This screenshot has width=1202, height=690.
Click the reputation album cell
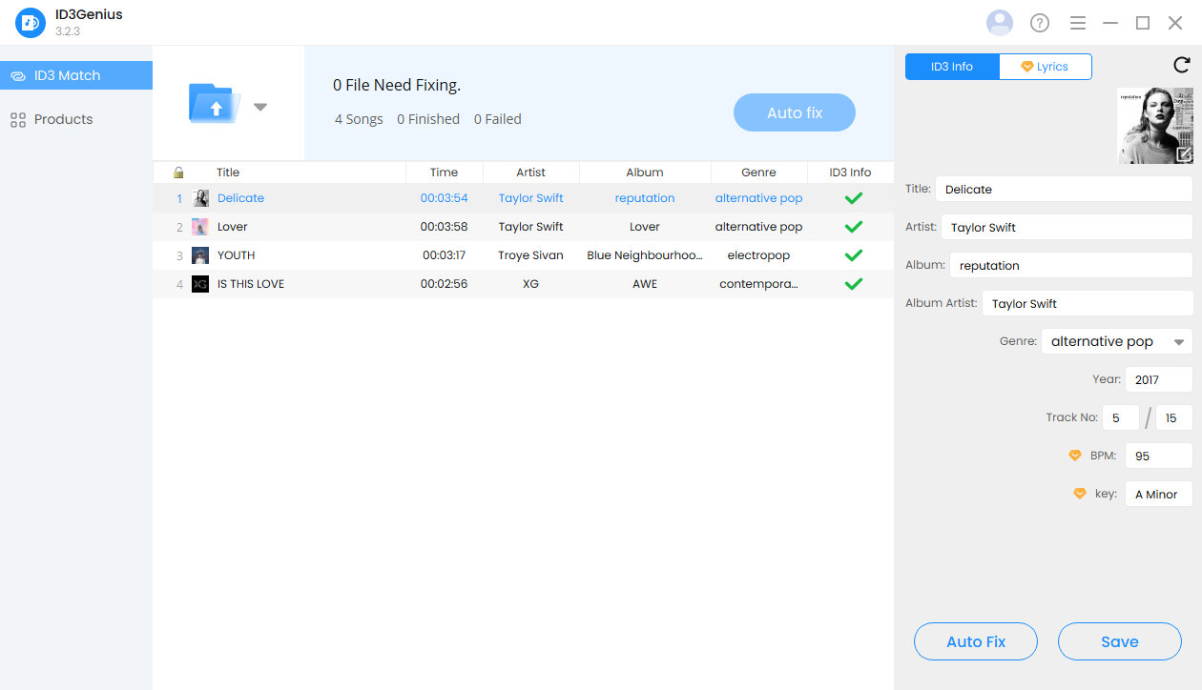(645, 198)
